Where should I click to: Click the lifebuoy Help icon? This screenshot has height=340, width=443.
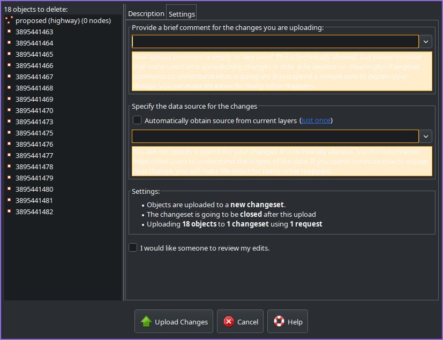(279, 321)
